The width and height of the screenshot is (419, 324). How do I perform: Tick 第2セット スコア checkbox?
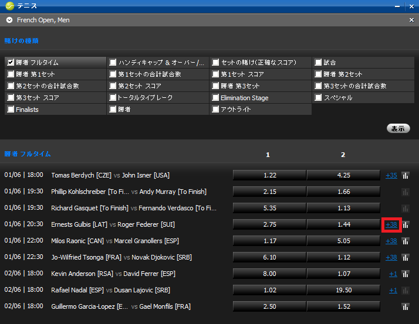(113, 86)
